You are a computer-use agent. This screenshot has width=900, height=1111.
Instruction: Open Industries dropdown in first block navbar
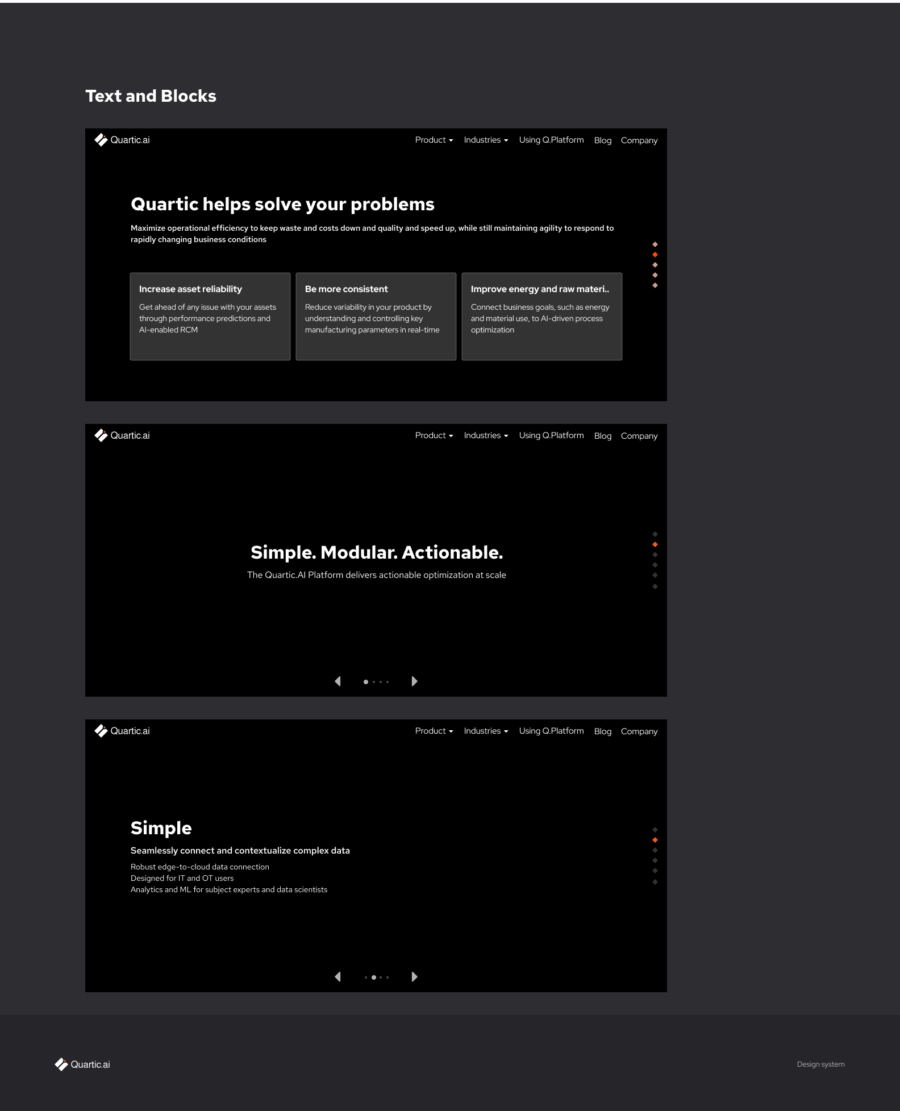(486, 140)
